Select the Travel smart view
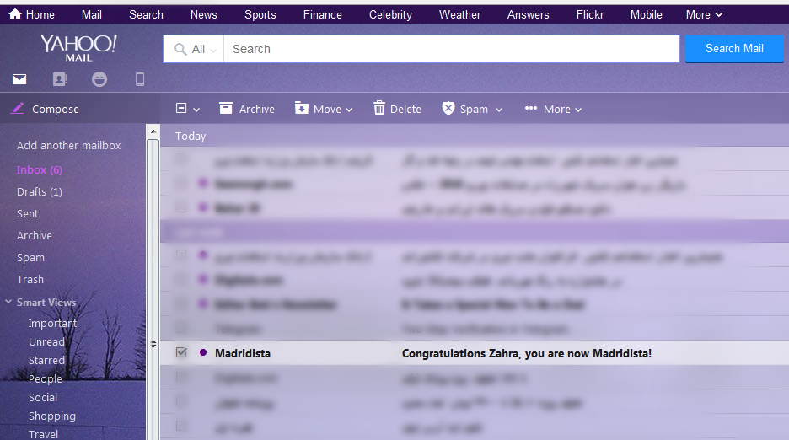The height and width of the screenshot is (440, 789). (43, 434)
